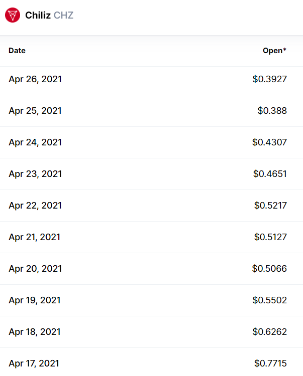303x376 pixels.
Task: Select the Apr 24, 2021 date row
Action: (x=35, y=142)
